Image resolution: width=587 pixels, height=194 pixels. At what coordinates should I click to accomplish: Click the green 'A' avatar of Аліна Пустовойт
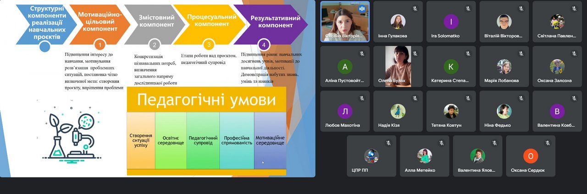pyautogui.click(x=345, y=67)
